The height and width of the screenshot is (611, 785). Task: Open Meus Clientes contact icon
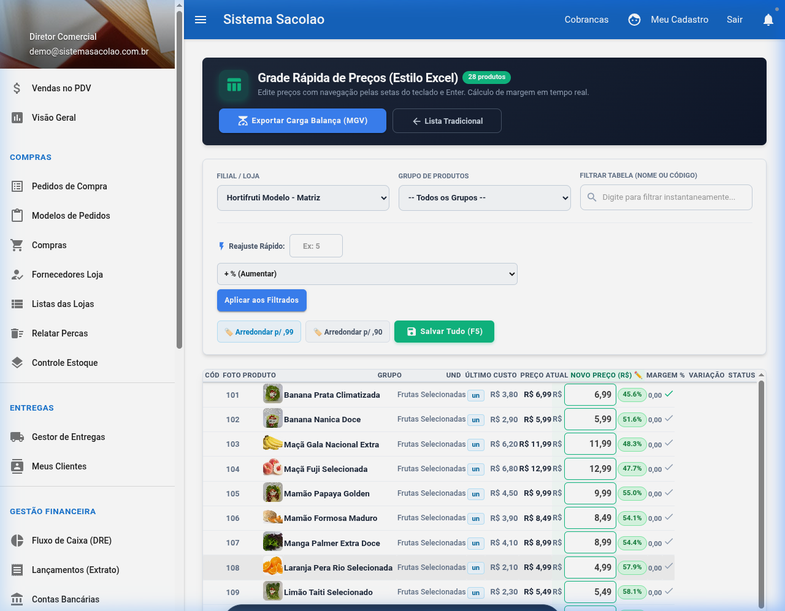(17, 466)
